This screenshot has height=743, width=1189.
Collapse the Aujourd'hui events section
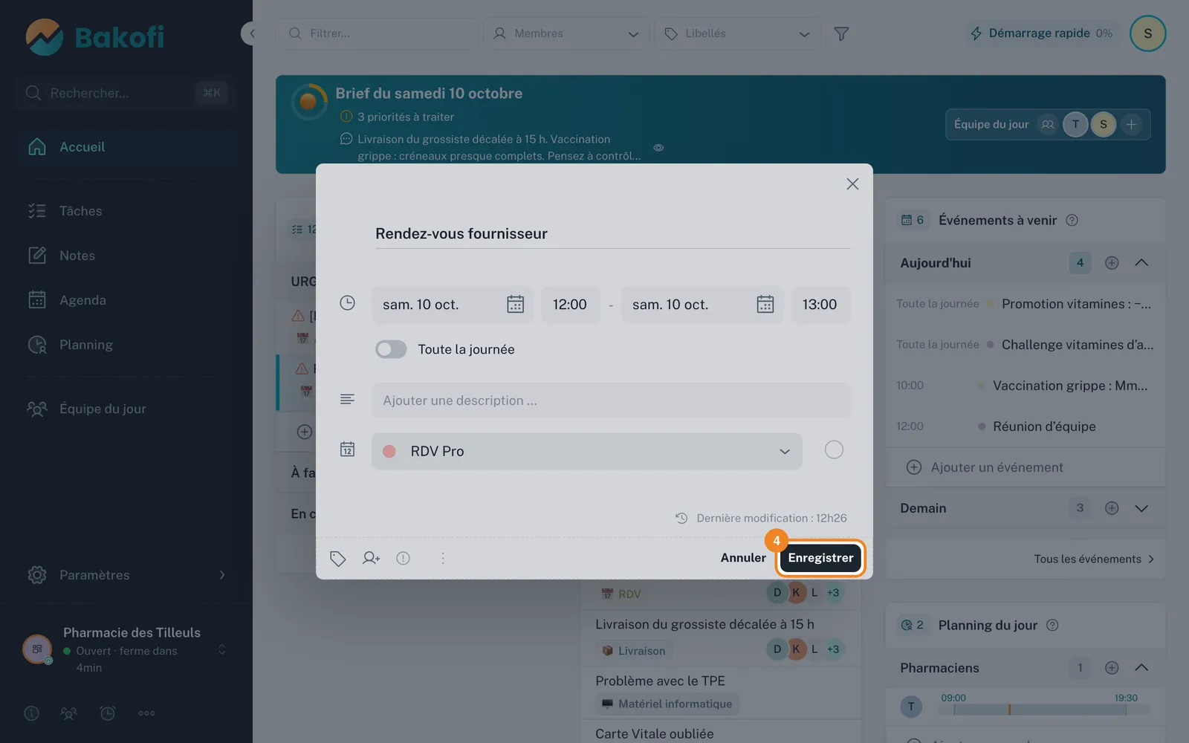(1141, 262)
